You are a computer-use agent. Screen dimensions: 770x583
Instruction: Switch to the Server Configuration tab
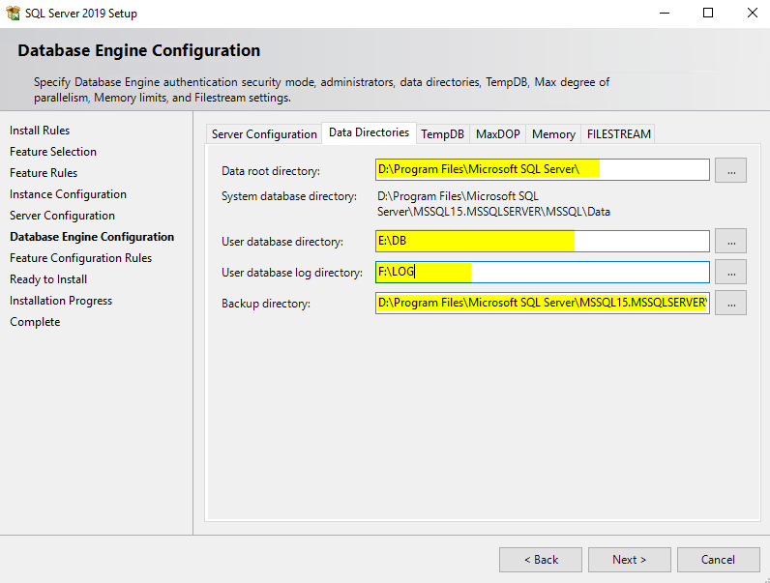click(264, 133)
